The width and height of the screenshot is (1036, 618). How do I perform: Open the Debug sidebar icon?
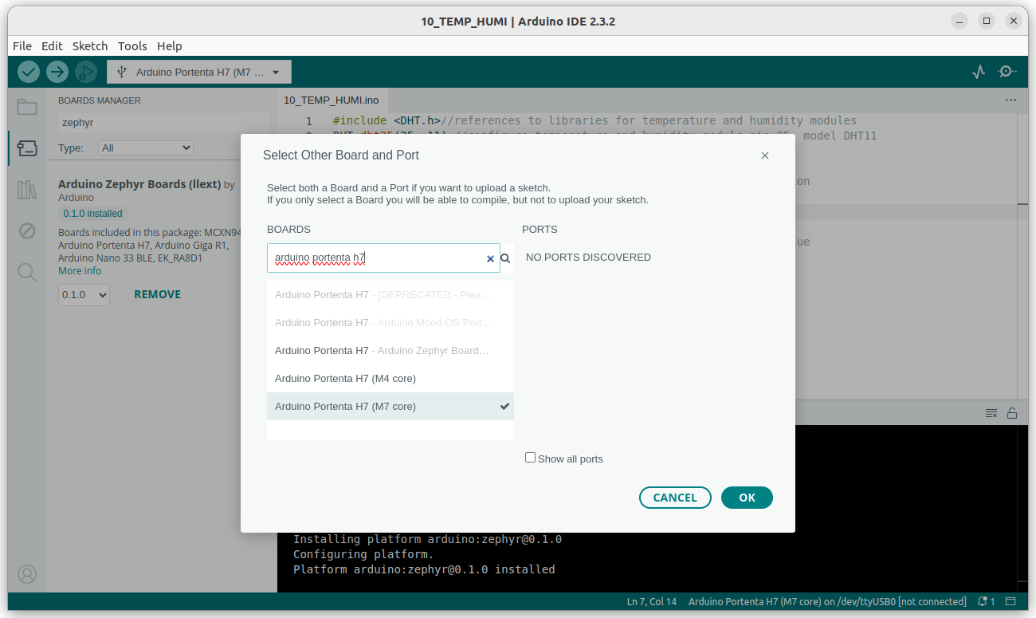(x=27, y=231)
